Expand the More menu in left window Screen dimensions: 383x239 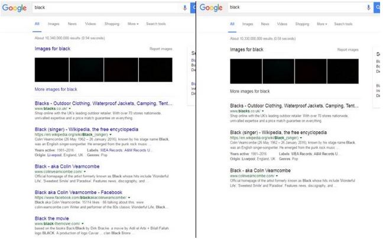tap(133, 24)
